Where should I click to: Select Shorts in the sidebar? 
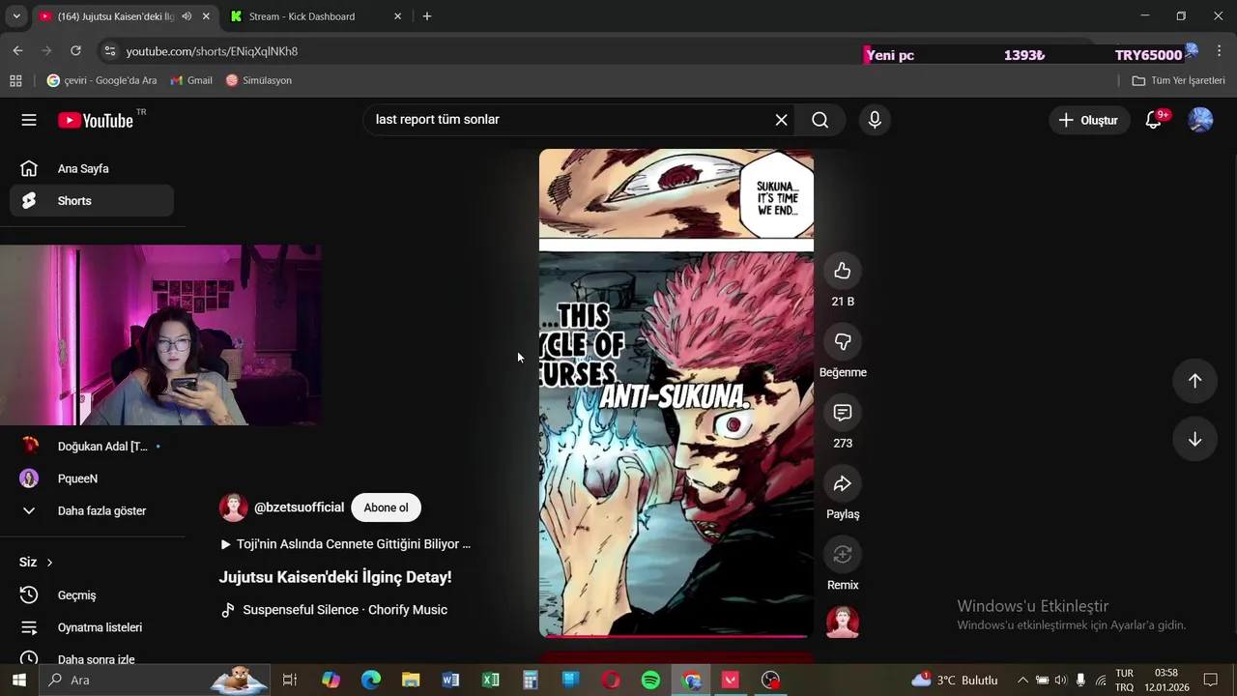point(92,201)
